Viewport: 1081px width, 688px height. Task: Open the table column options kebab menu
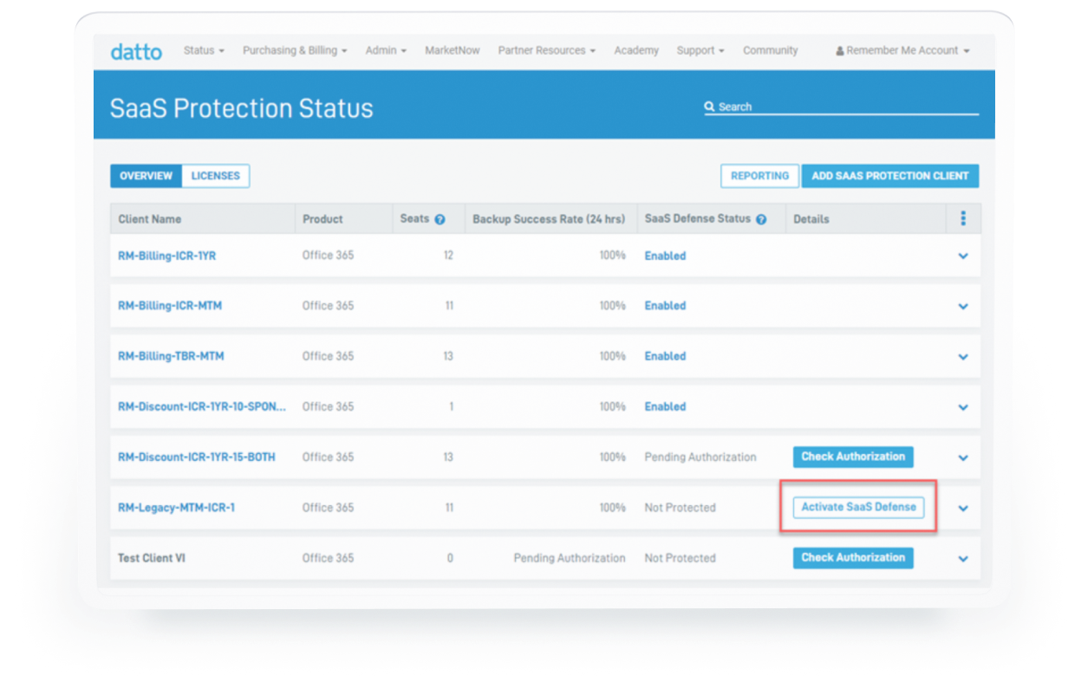coord(963,218)
